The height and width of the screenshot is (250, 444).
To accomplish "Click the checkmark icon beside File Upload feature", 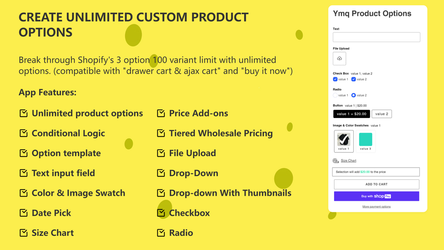I will coord(161,153).
